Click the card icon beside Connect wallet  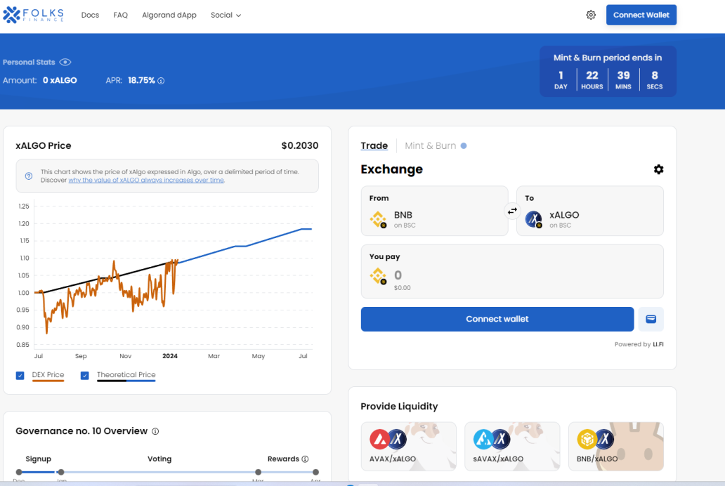coord(651,319)
